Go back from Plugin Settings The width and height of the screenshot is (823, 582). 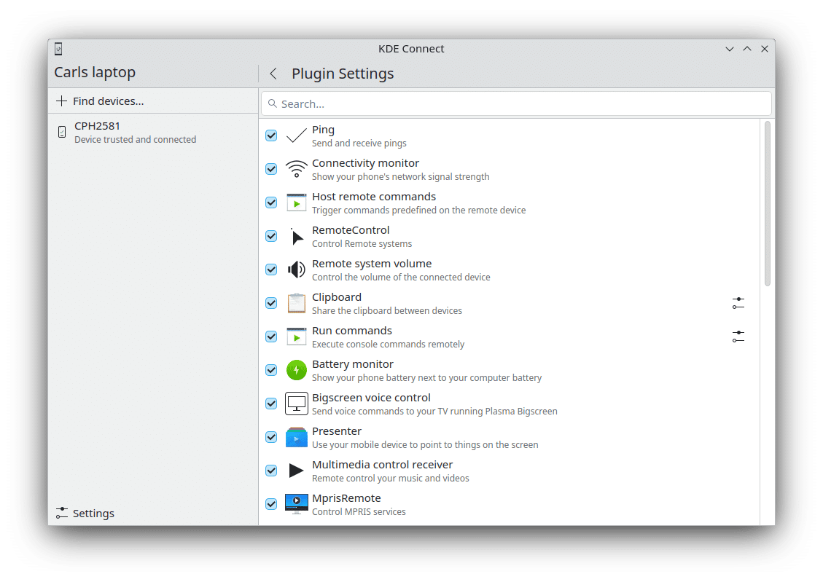[x=273, y=74]
